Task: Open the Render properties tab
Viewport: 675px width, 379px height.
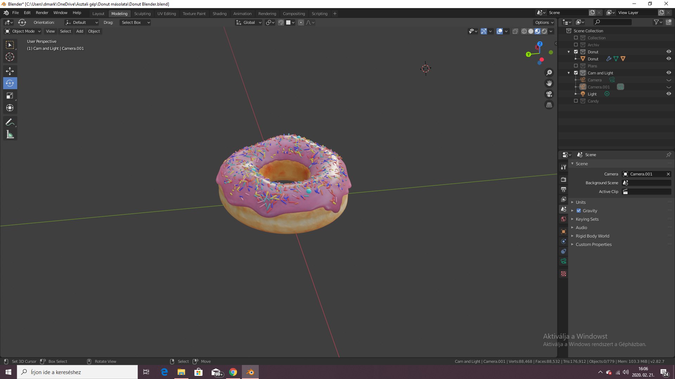Action: tap(564, 179)
